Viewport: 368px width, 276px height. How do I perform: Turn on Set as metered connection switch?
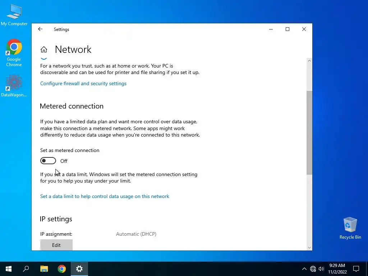[48, 161]
